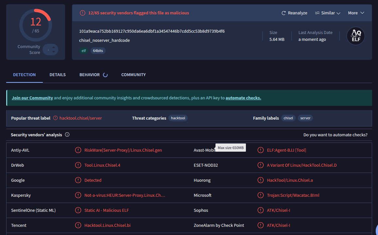Click the Sophos detection warning icon

click(260, 210)
